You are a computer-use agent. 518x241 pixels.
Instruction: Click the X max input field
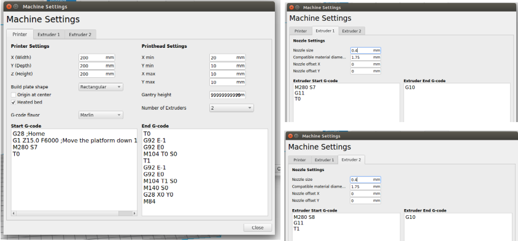click(x=227, y=74)
